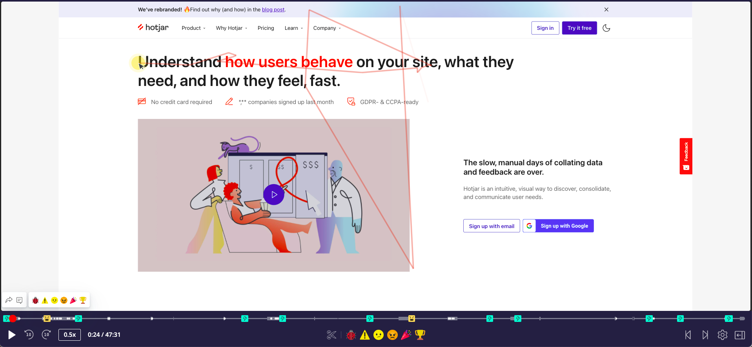Open the Pricing page

pos(266,28)
